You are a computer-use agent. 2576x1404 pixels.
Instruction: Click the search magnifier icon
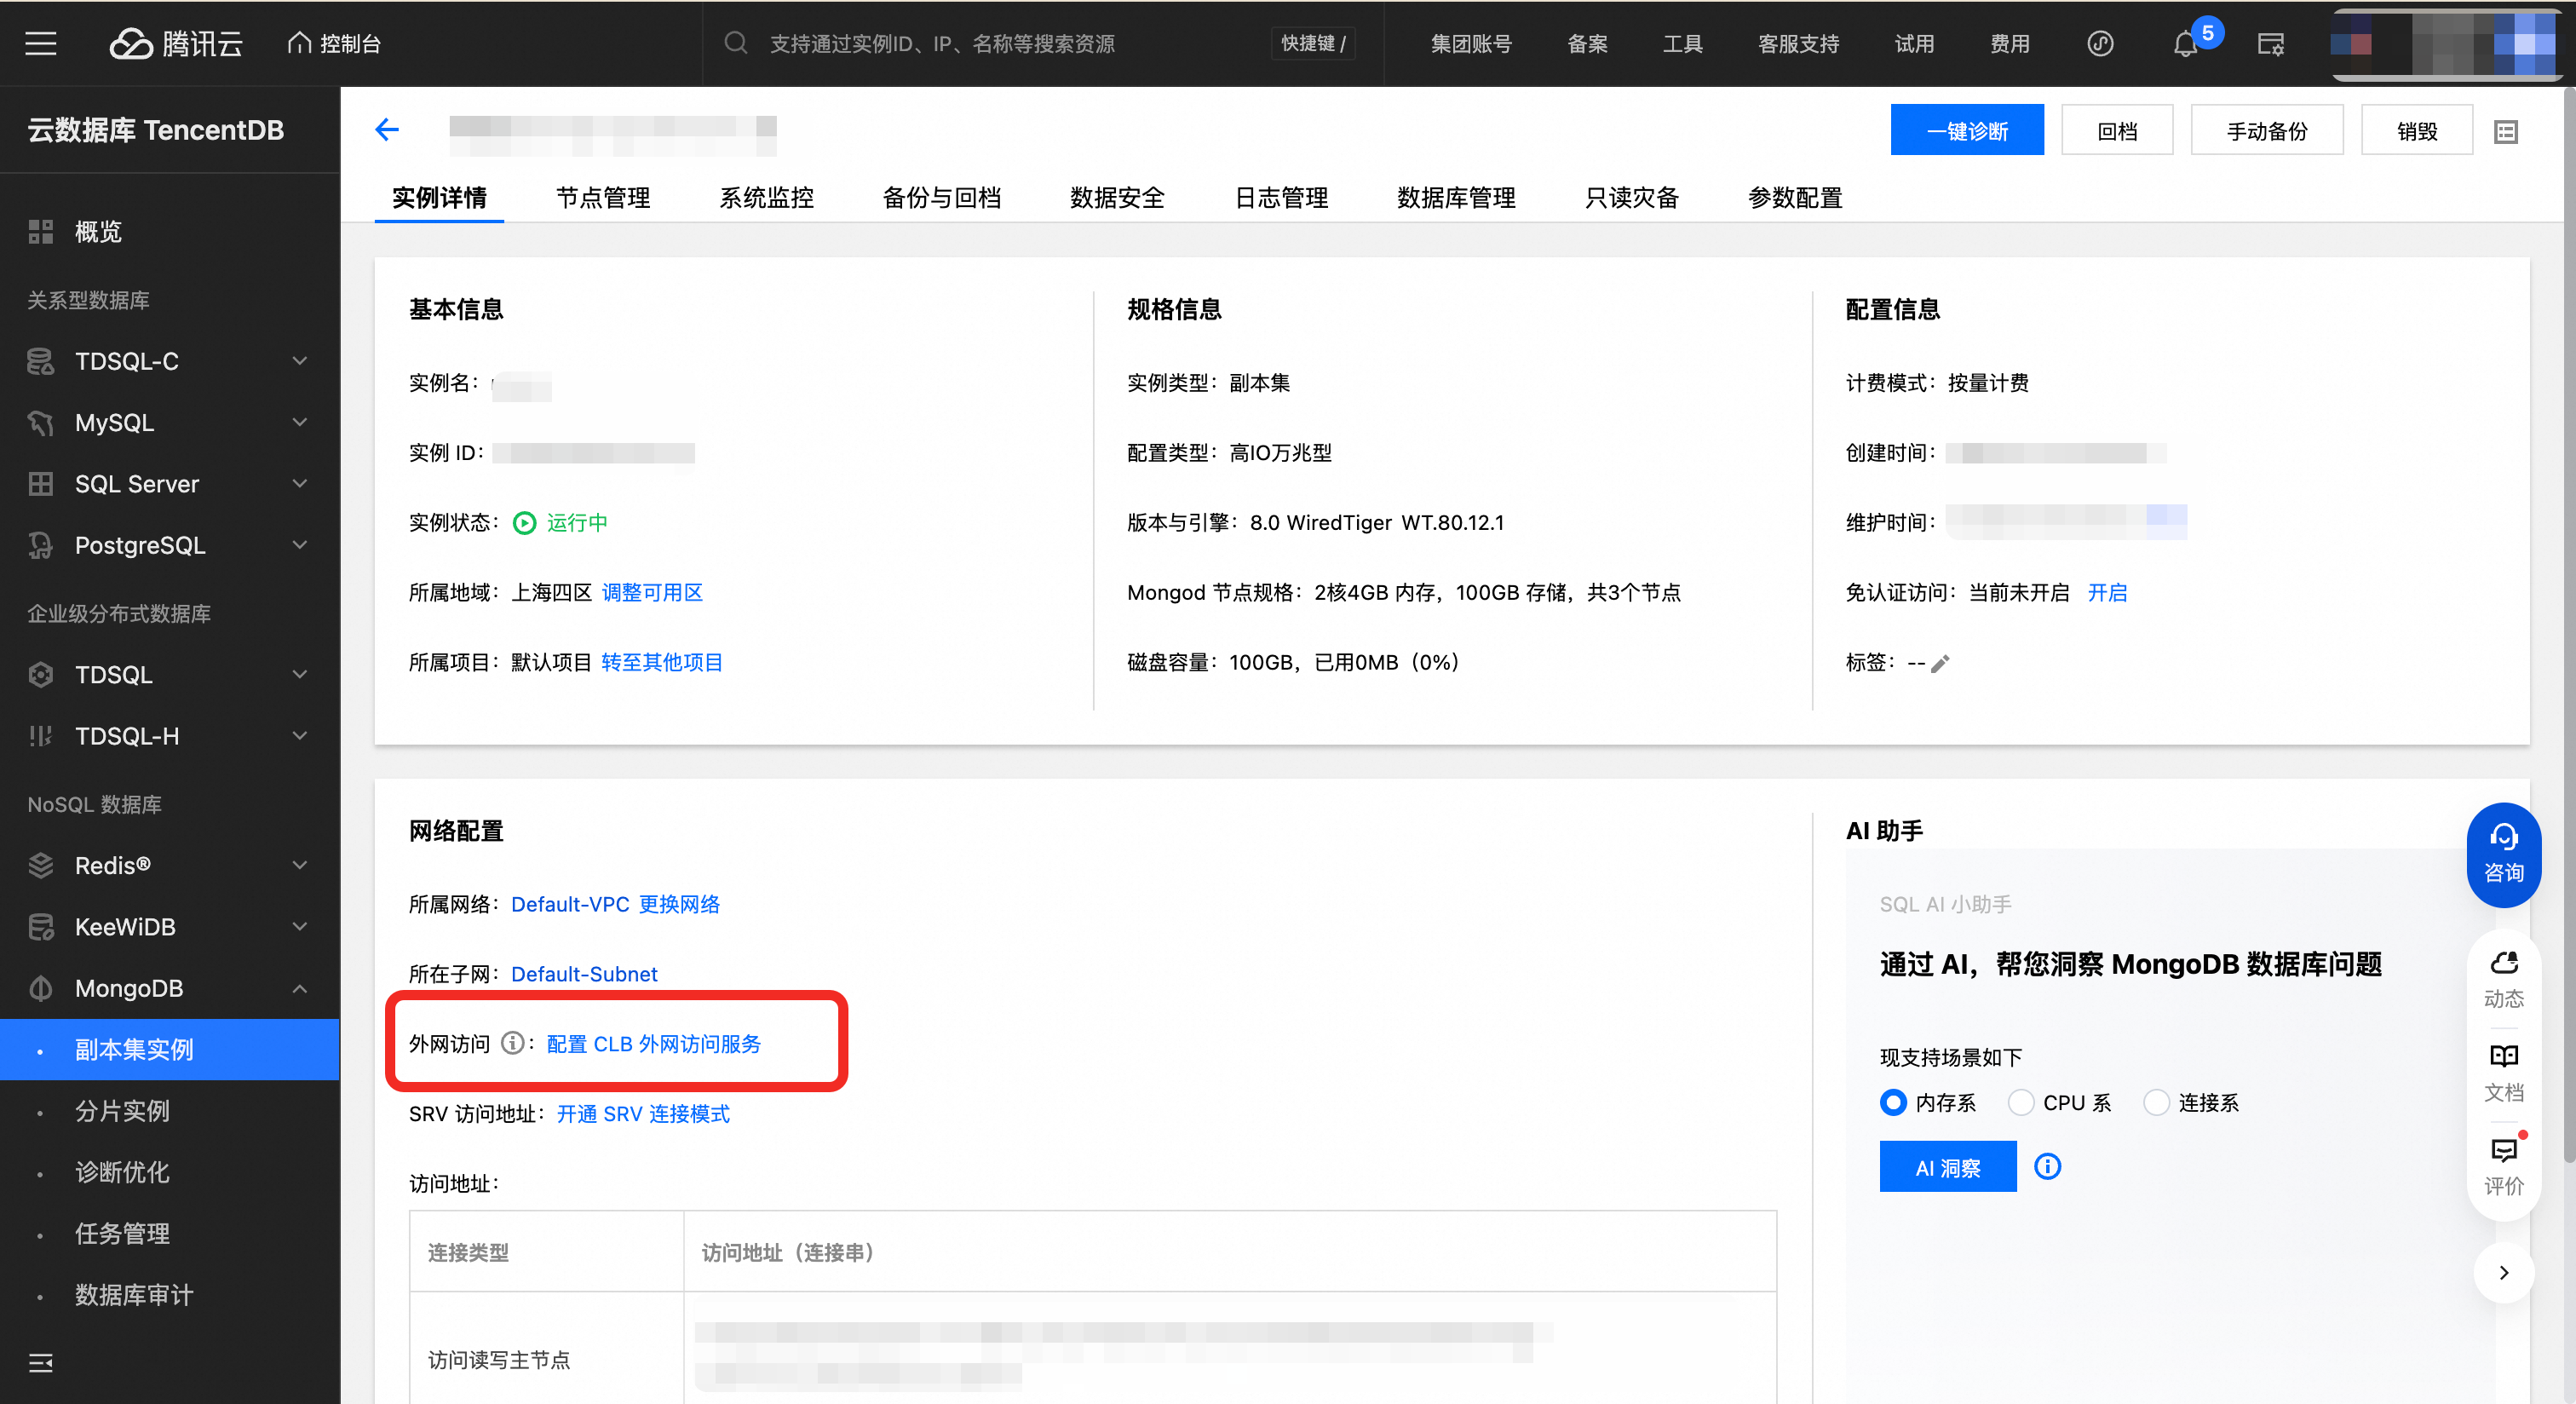[x=736, y=43]
